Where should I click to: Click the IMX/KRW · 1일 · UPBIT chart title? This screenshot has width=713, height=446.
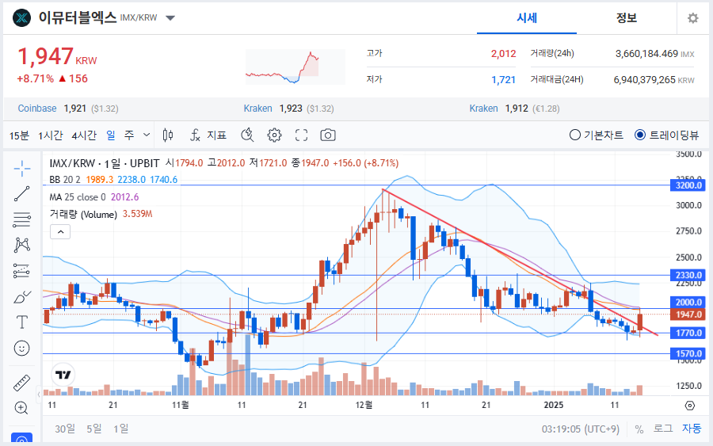pyautogui.click(x=105, y=163)
